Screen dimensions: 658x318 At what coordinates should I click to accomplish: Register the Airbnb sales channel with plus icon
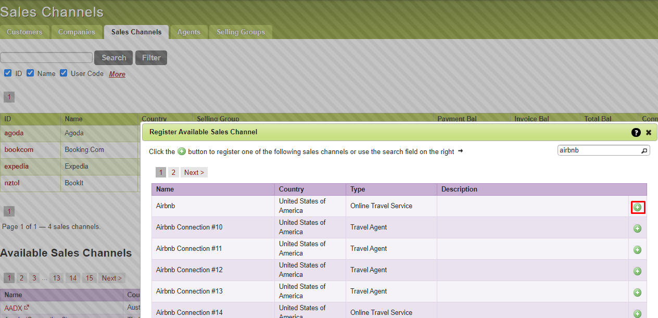[638, 207]
